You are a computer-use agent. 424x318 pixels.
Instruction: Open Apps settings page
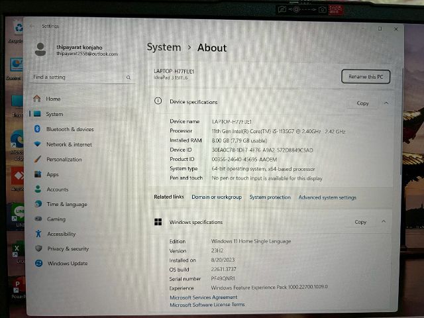tap(52, 174)
